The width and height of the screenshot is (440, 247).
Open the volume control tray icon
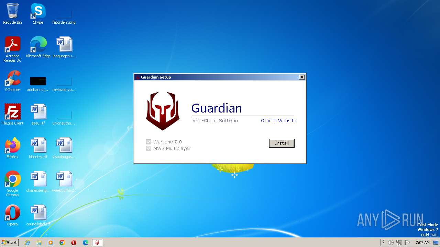tap(391, 243)
